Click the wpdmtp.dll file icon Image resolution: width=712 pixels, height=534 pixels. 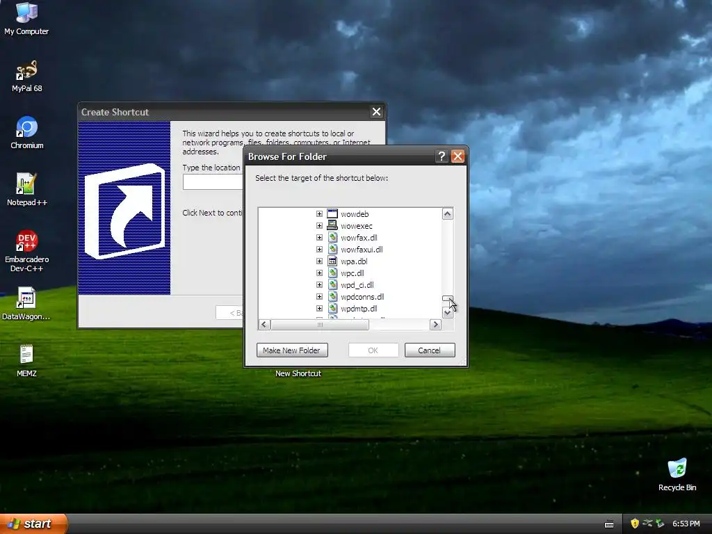(332, 308)
